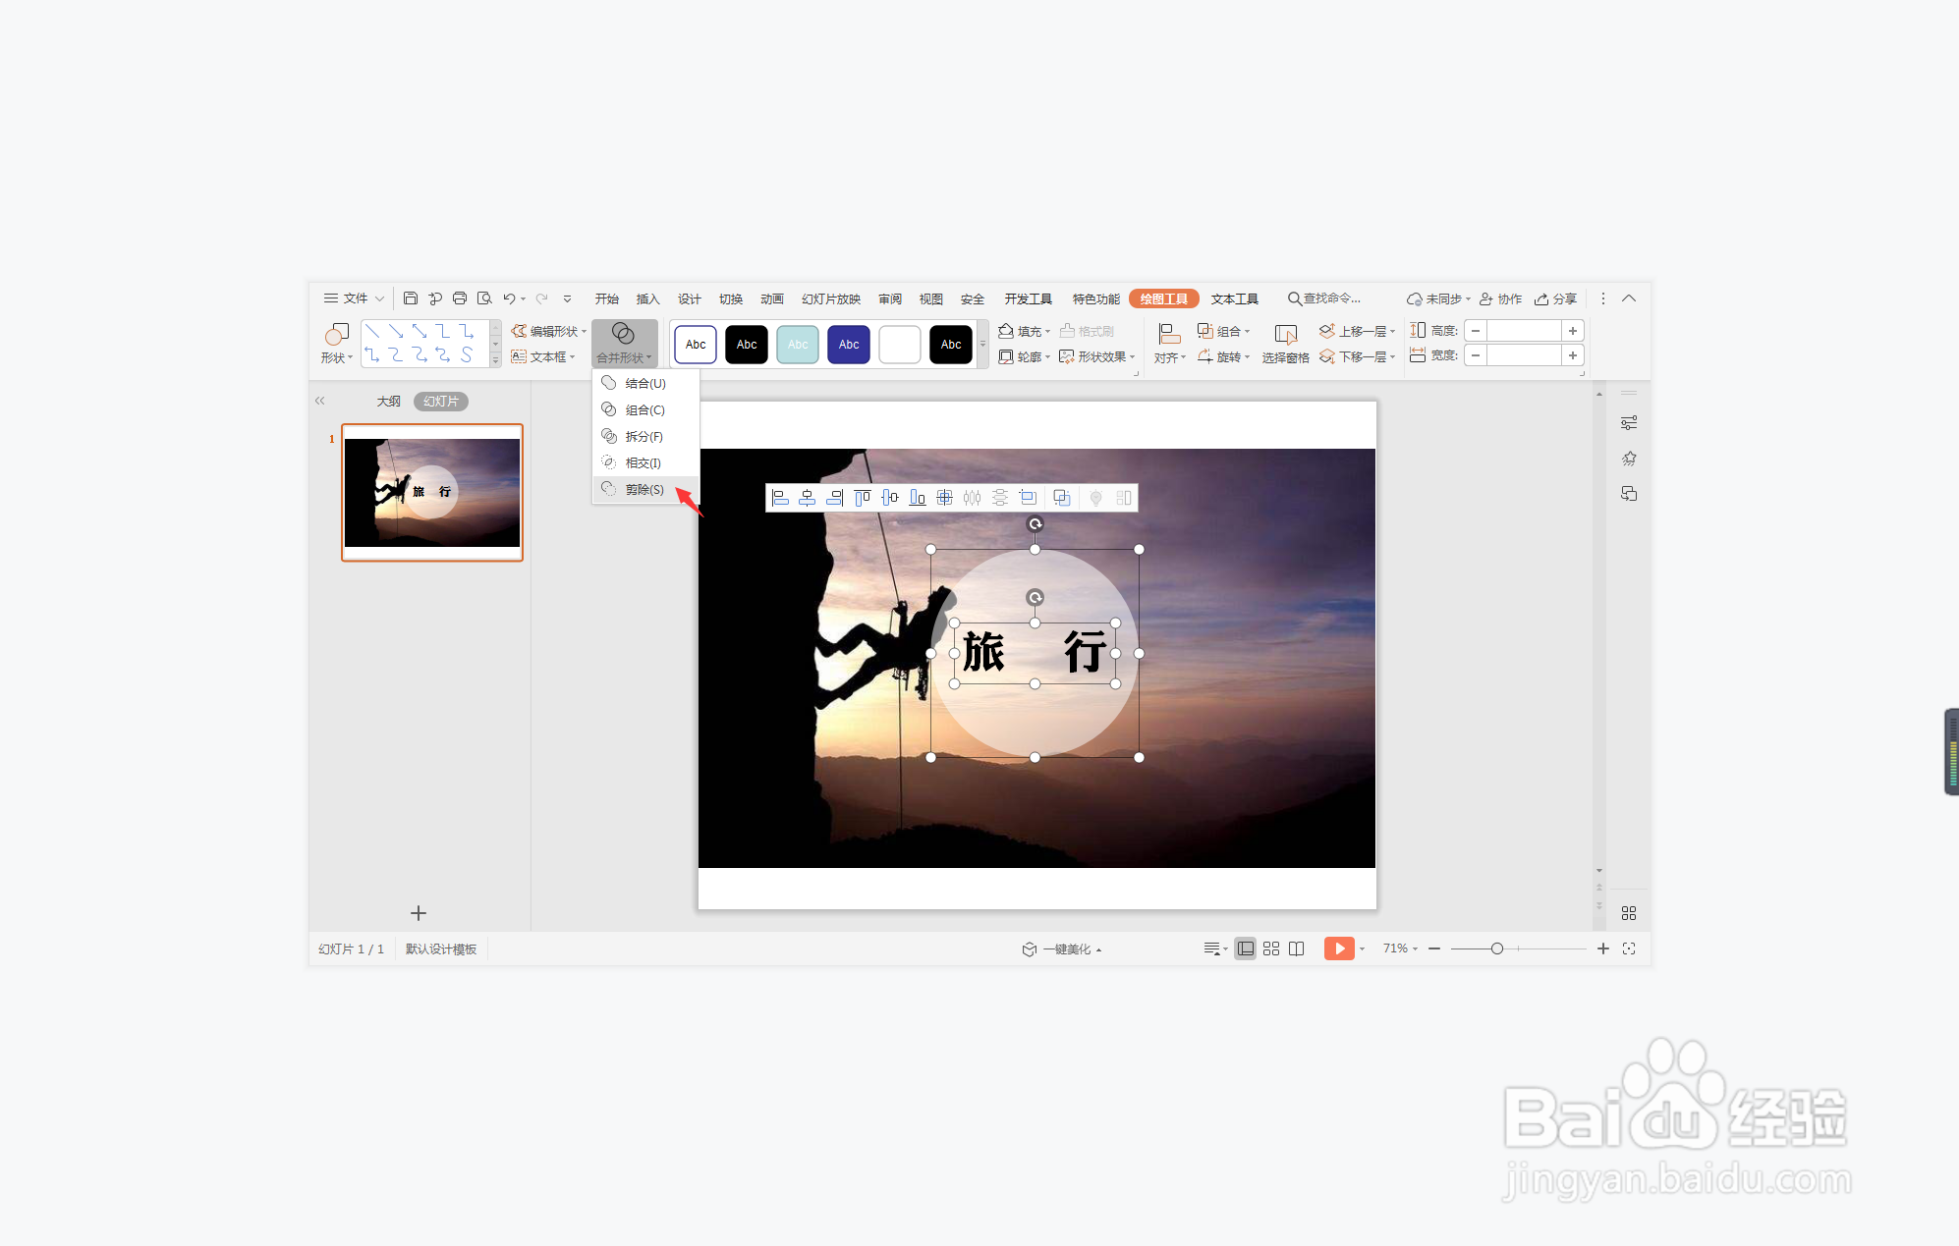Select the dark Abc shape style swatch
The height and width of the screenshot is (1246, 1959).
point(746,344)
